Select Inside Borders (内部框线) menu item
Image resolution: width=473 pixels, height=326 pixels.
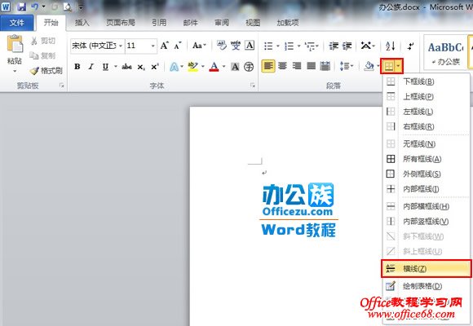pyautogui.click(x=426, y=189)
